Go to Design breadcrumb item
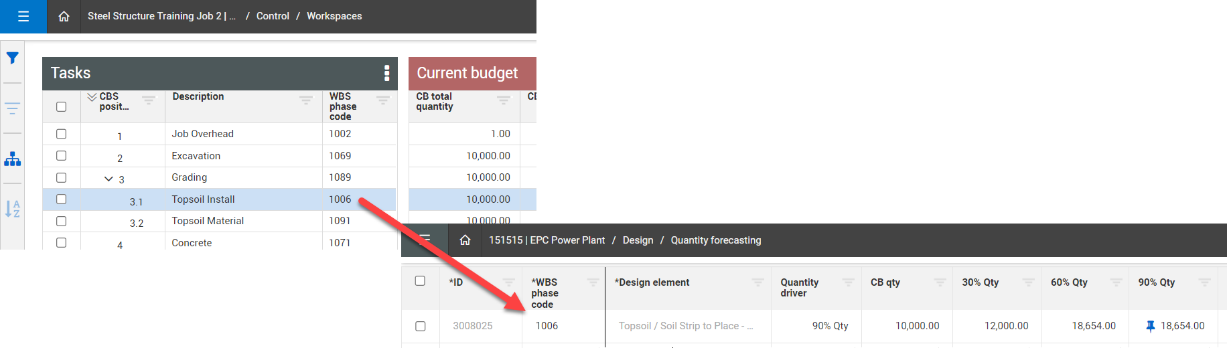1227x348 pixels. pyautogui.click(x=638, y=240)
